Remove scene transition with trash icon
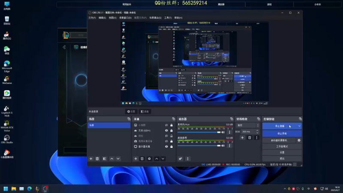 pos(250,138)
